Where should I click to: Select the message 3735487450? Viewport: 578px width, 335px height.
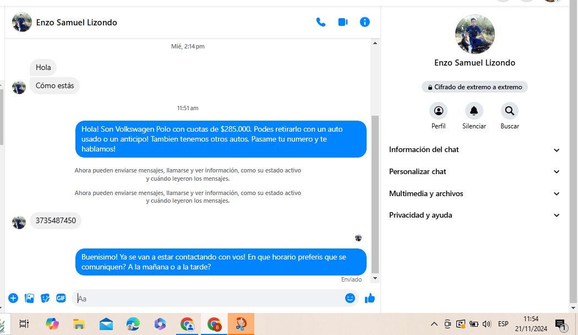coord(56,220)
